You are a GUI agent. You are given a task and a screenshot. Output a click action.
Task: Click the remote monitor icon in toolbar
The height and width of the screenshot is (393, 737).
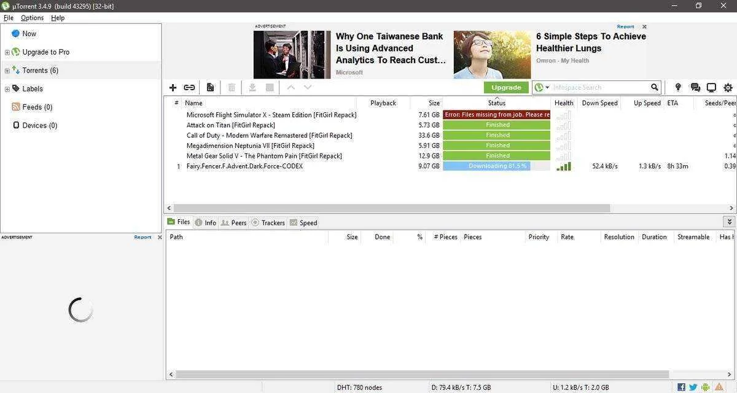coord(711,87)
